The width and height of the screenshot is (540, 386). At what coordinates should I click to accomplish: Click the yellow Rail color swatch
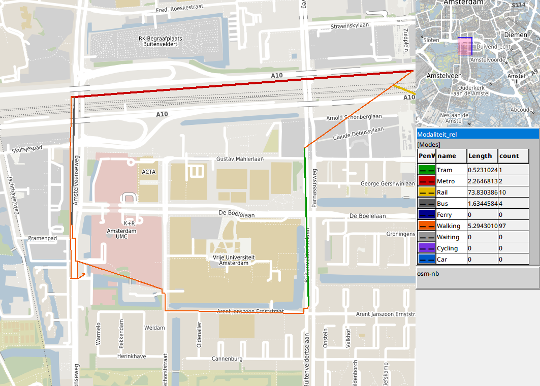coord(426,192)
